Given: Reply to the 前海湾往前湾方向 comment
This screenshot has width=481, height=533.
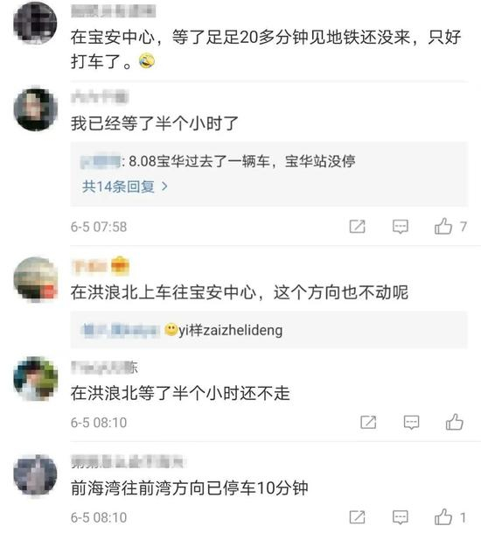Looking at the screenshot, I should coord(401,517).
